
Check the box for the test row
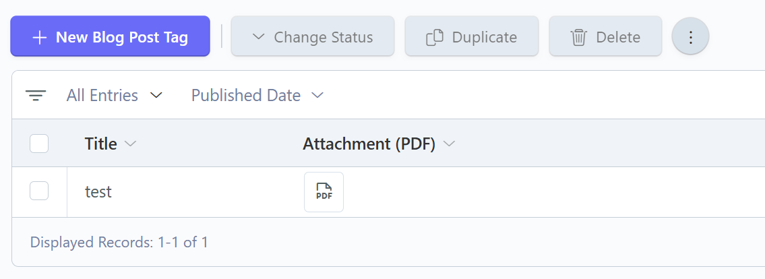tap(39, 191)
